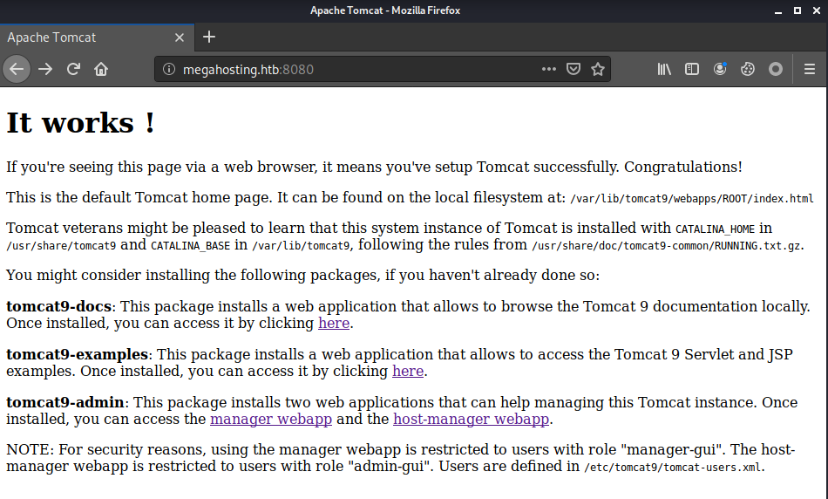Open the manager webapp link
The height and width of the screenshot is (499, 828).
click(x=271, y=420)
